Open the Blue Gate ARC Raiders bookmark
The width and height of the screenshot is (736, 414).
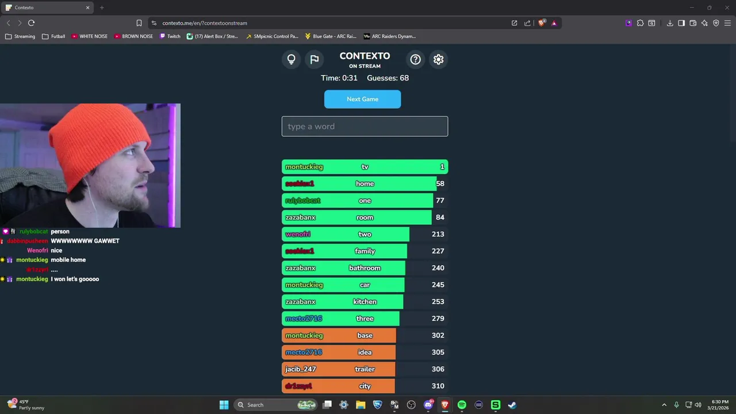coord(331,36)
